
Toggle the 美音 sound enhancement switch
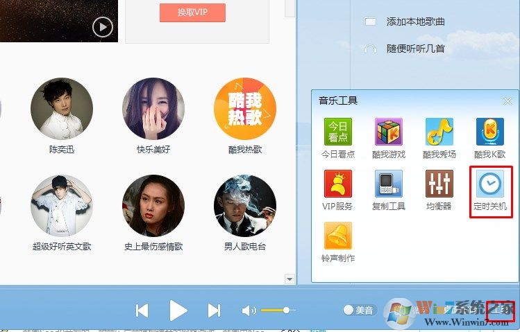[x=360, y=310]
